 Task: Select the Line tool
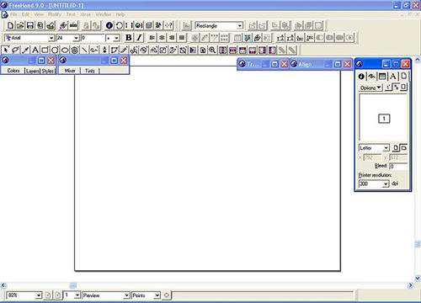tap(84, 50)
